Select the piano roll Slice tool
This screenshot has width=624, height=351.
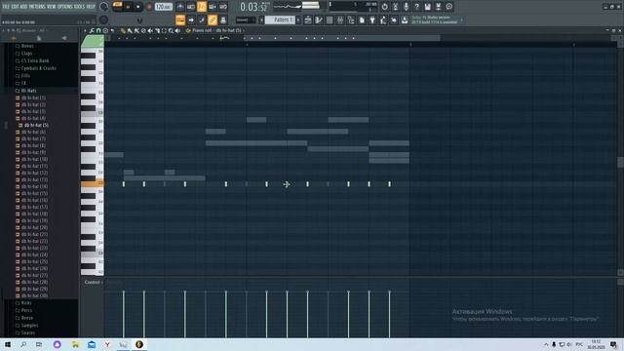tap(158, 30)
